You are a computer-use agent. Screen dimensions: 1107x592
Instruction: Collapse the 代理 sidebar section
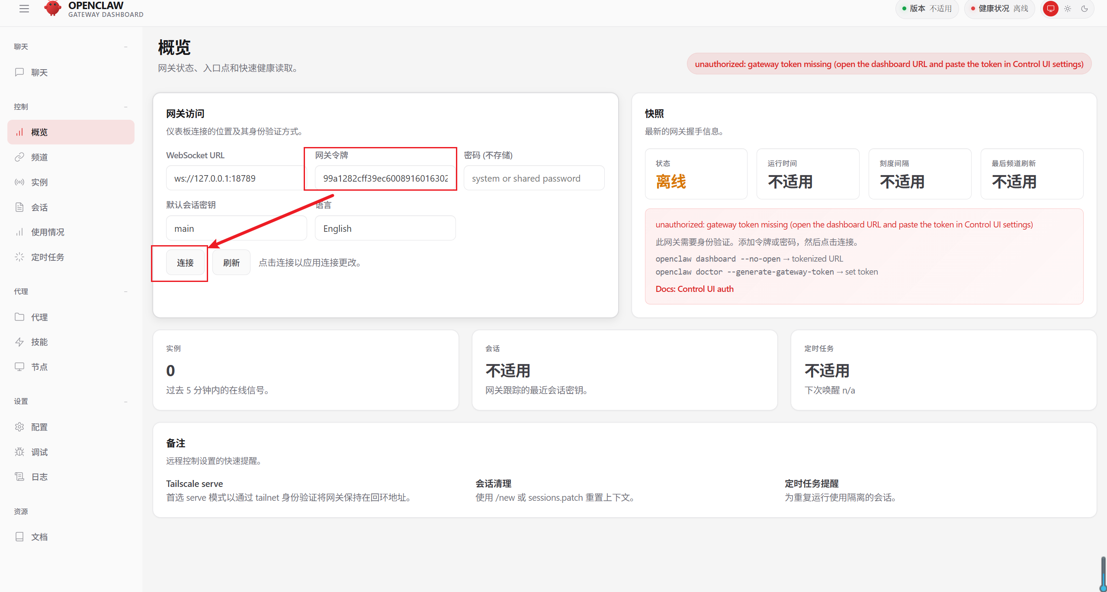coord(126,291)
